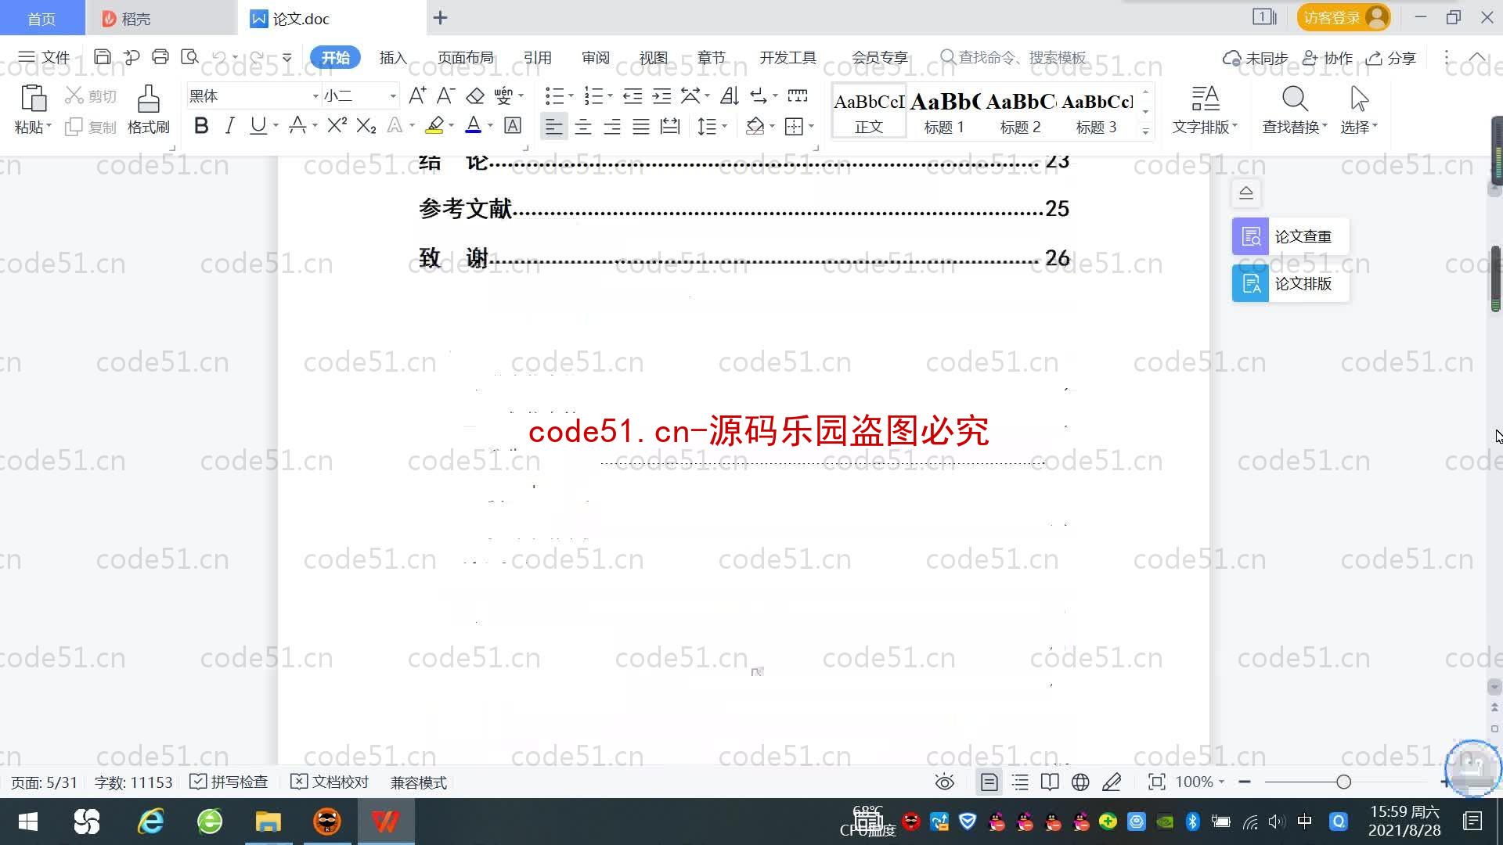Expand bullet list dropdown arrow
The height and width of the screenshot is (845, 1503).
point(571,95)
